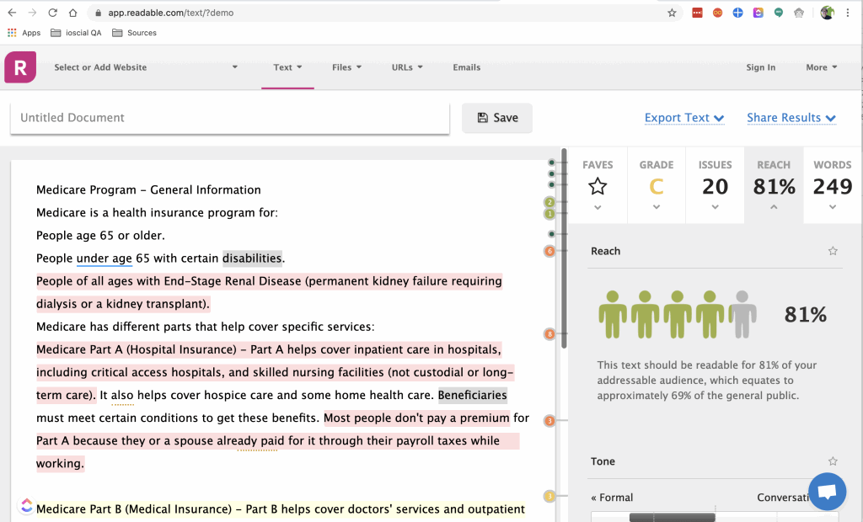The width and height of the screenshot is (863, 522).
Task: Click the "End-Stage Renal Disease" highlighted sentence
Action: point(269,292)
